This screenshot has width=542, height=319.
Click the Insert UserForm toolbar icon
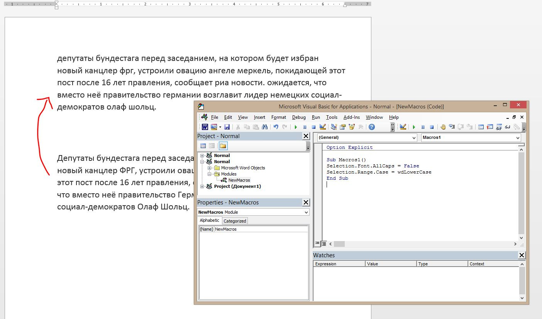[x=213, y=127]
